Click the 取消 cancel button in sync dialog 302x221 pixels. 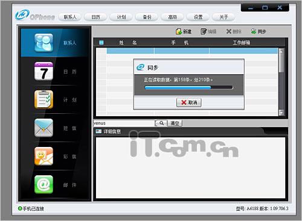[189, 102]
